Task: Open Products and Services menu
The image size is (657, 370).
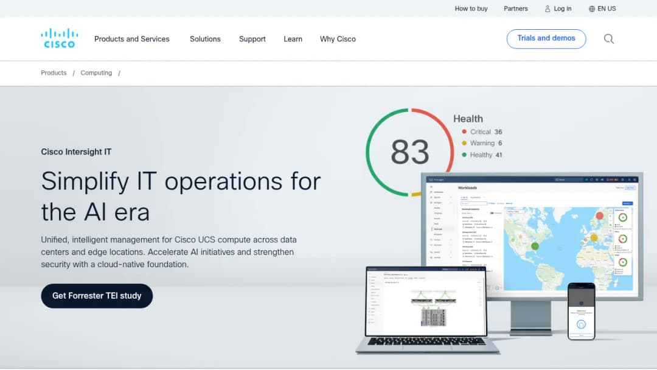Action: point(131,39)
